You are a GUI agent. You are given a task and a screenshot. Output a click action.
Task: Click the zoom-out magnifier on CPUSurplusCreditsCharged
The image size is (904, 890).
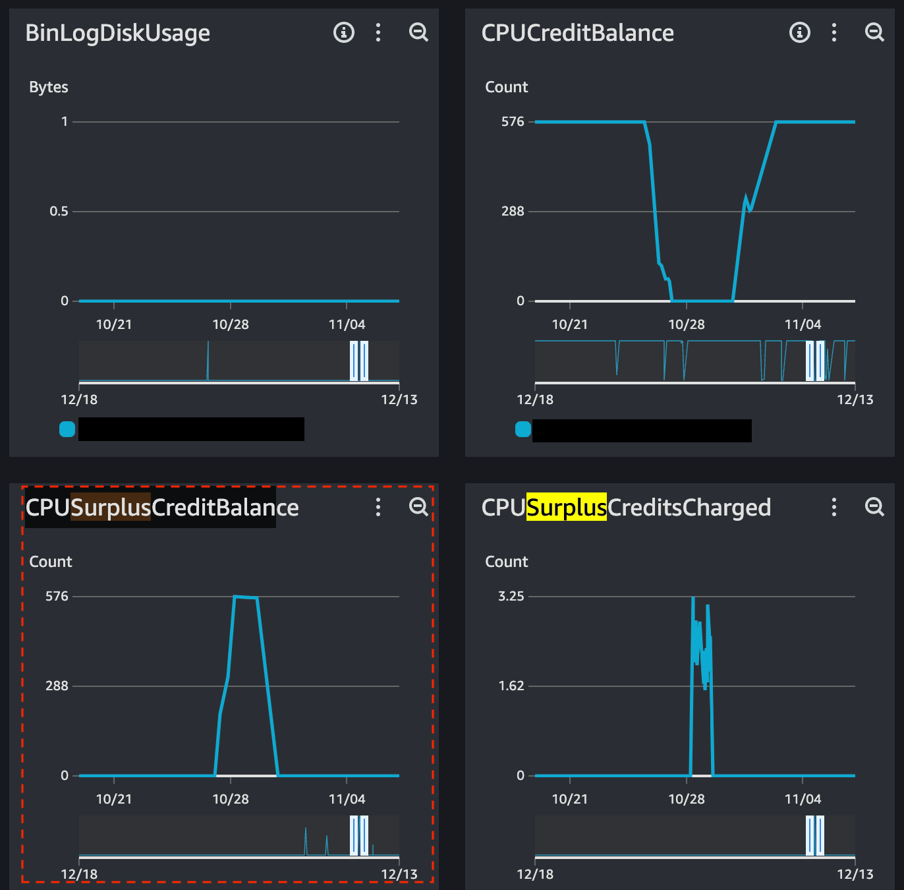874,508
